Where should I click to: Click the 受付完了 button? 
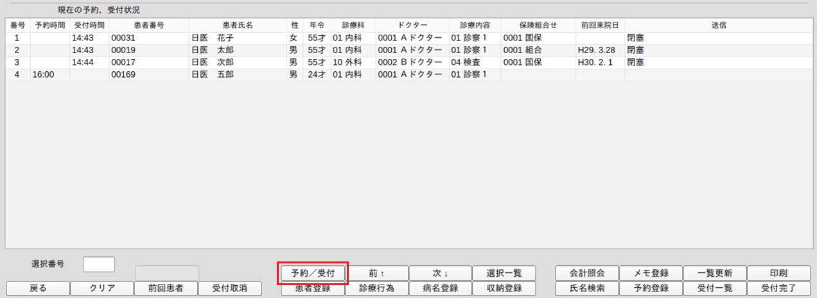point(778,288)
